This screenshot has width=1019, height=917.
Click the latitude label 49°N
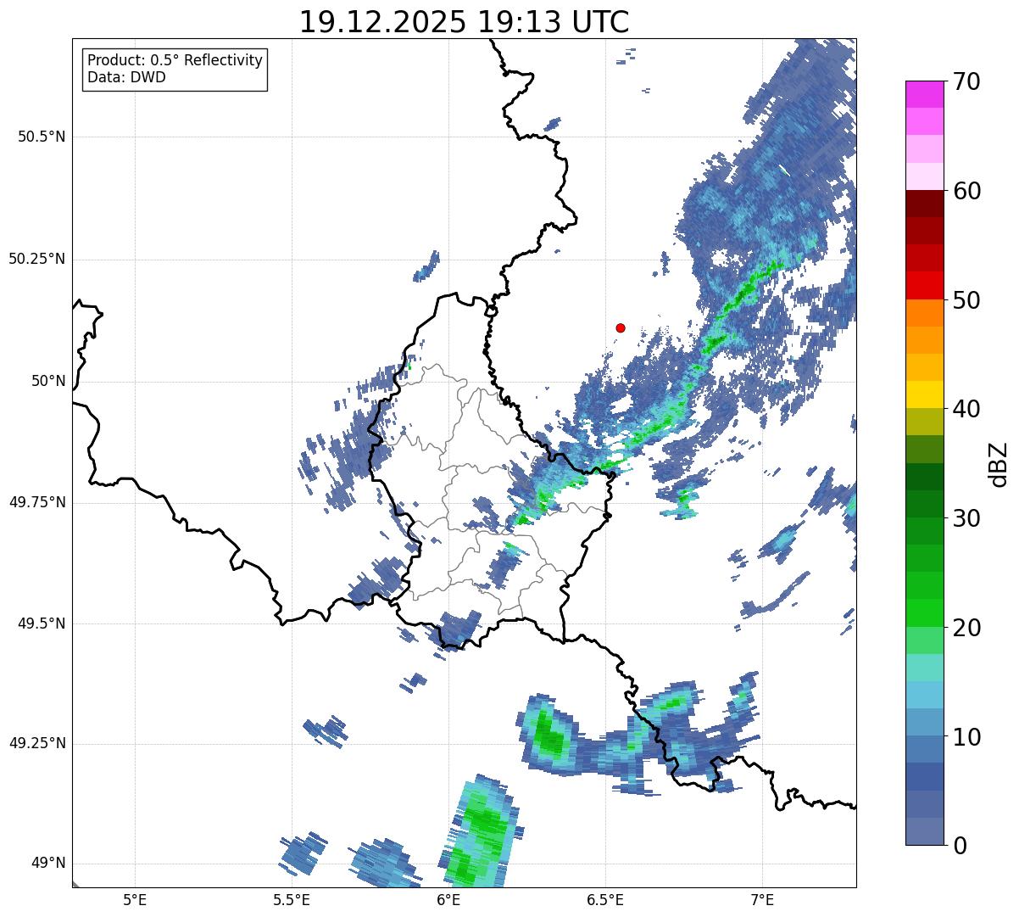[x=47, y=864]
